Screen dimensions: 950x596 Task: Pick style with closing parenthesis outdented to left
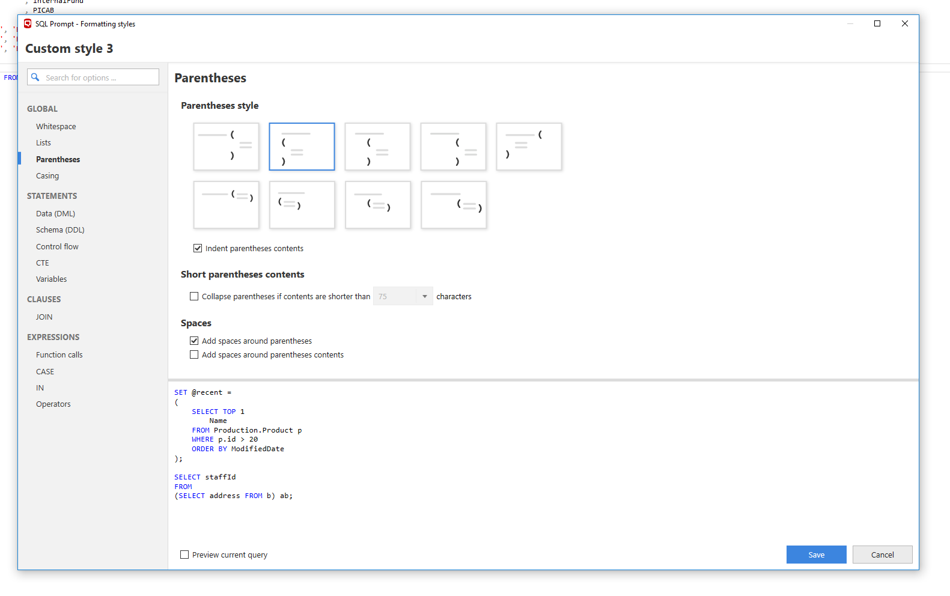pyautogui.click(x=529, y=147)
